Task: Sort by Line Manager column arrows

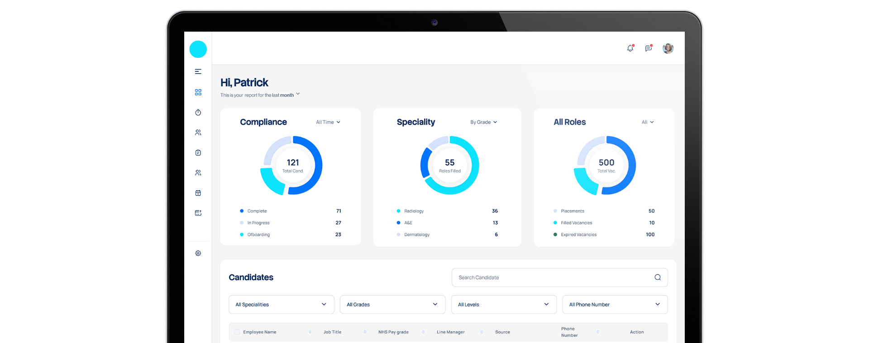Action: coord(482,332)
